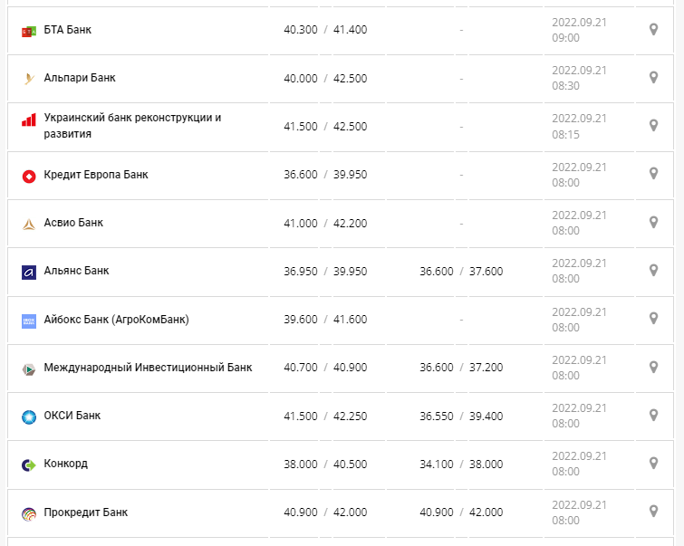This screenshot has height=546, width=684.
Task: Click the red Кредит Европа Банк logo
Action: [28, 175]
